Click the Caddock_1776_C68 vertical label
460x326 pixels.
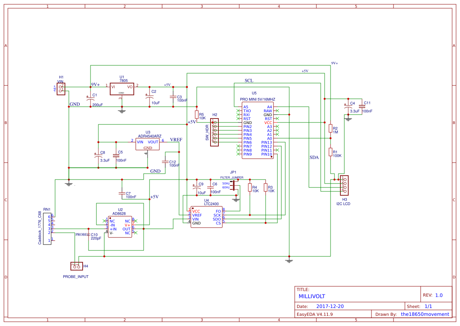click(x=40, y=228)
